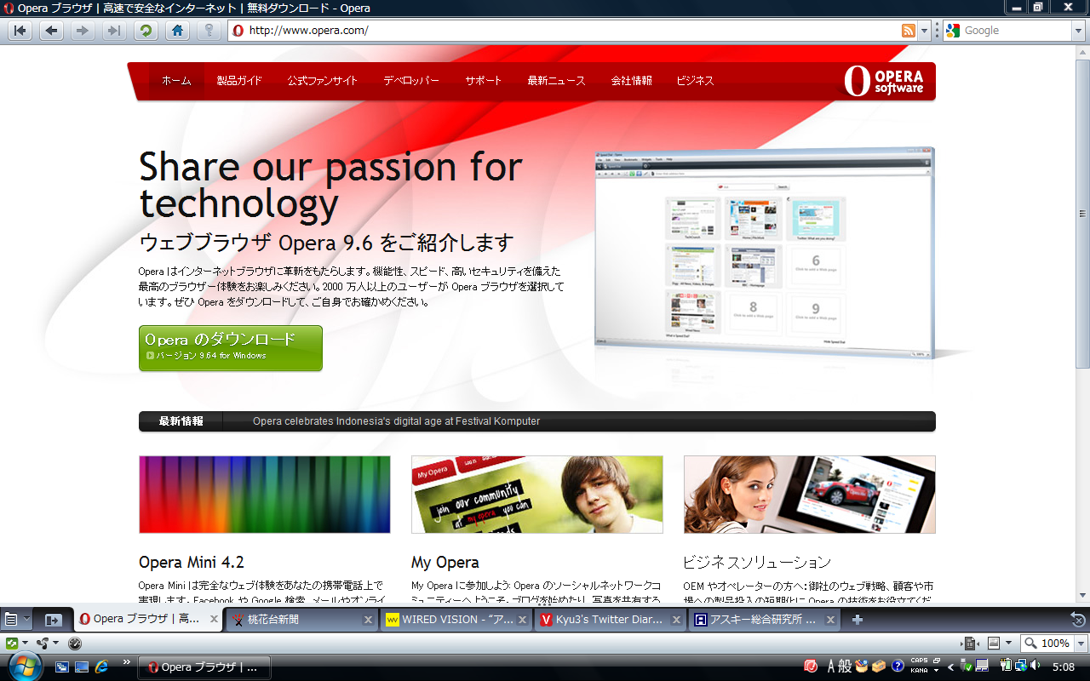Screen dimensions: 1090x681
Task: Open the 最新ニュース navigation item
Action: (556, 81)
